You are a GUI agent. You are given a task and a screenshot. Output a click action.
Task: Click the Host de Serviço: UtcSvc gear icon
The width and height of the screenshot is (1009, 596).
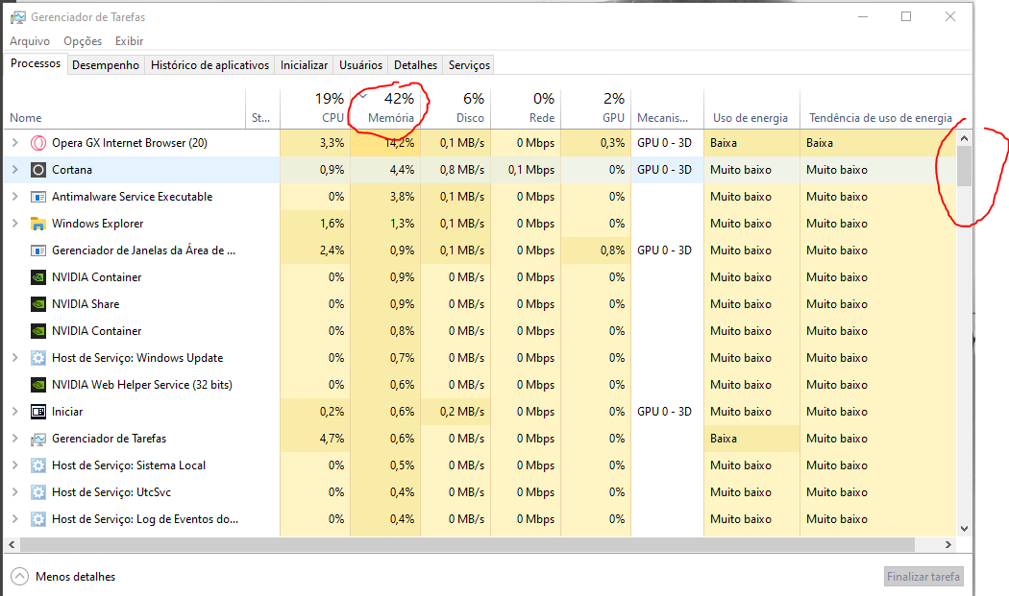(38, 492)
